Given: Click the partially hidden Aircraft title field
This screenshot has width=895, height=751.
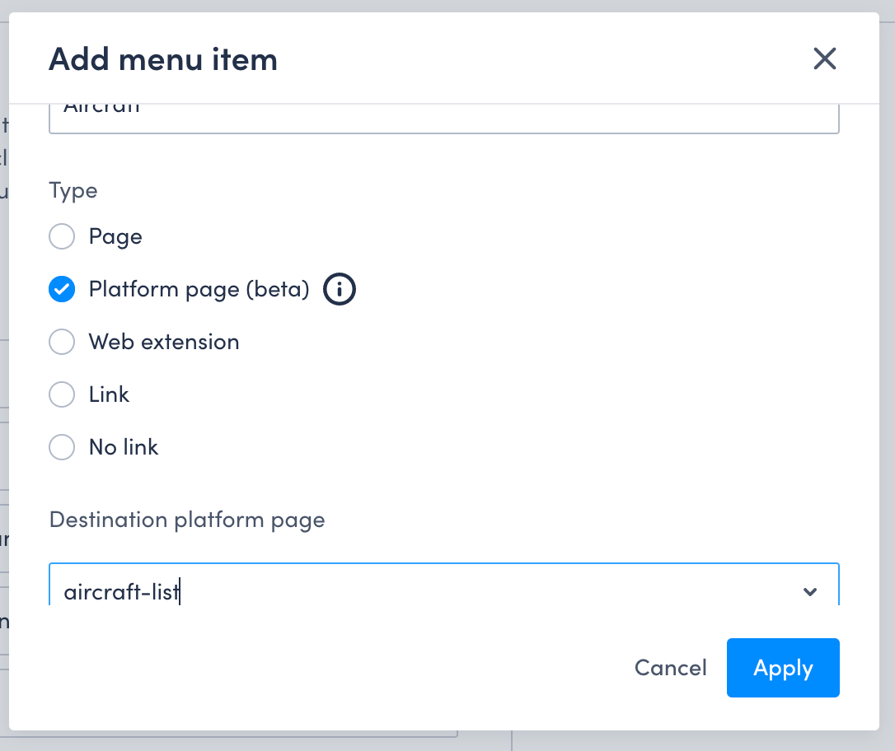Looking at the screenshot, I should [x=443, y=119].
